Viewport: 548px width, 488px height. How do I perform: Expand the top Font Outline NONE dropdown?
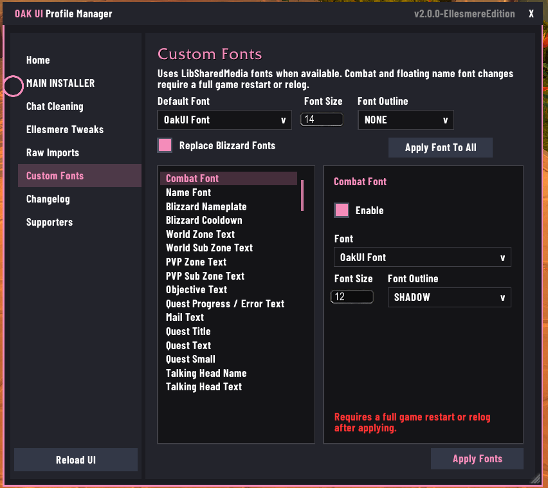click(405, 120)
